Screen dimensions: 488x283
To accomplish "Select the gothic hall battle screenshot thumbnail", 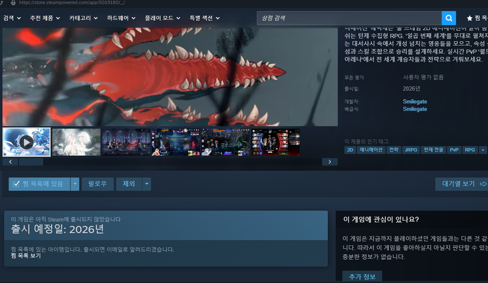I will (126, 142).
